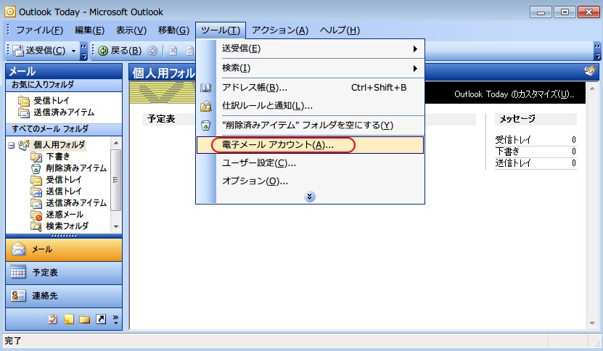Select 電子メール アカウント from Tools menu
603x351 pixels.
tap(278, 145)
